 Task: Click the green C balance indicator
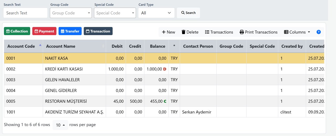pos(165,101)
